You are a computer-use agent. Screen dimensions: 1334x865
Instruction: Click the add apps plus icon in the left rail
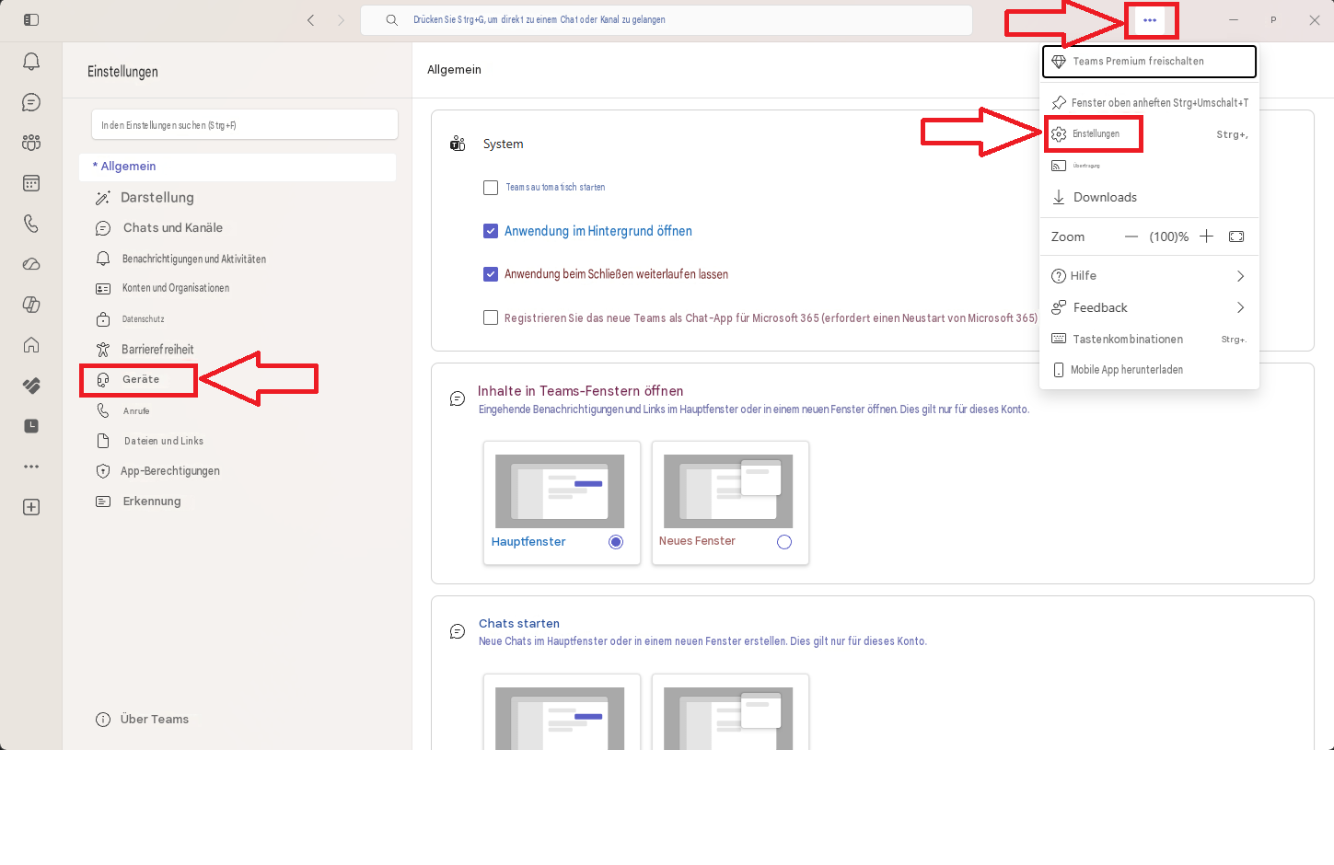point(31,507)
